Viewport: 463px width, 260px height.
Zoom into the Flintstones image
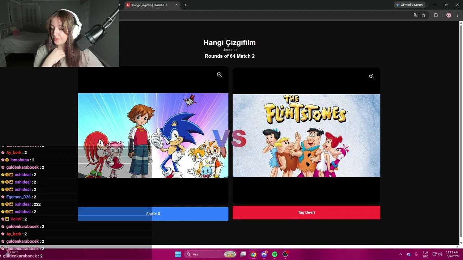click(371, 76)
